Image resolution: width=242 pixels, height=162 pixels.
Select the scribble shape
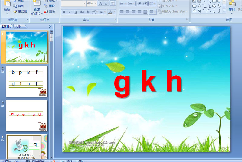[x=200, y=11]
